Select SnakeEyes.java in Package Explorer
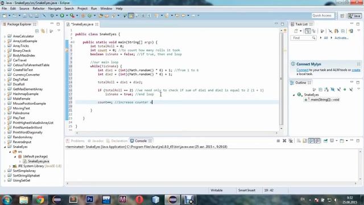This screenshot has height=205, width=364. pyautogui.click(x=39, y=161)
